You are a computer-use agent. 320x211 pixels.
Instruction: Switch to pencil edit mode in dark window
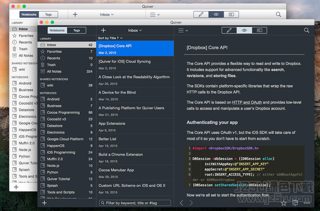point(229,30)
